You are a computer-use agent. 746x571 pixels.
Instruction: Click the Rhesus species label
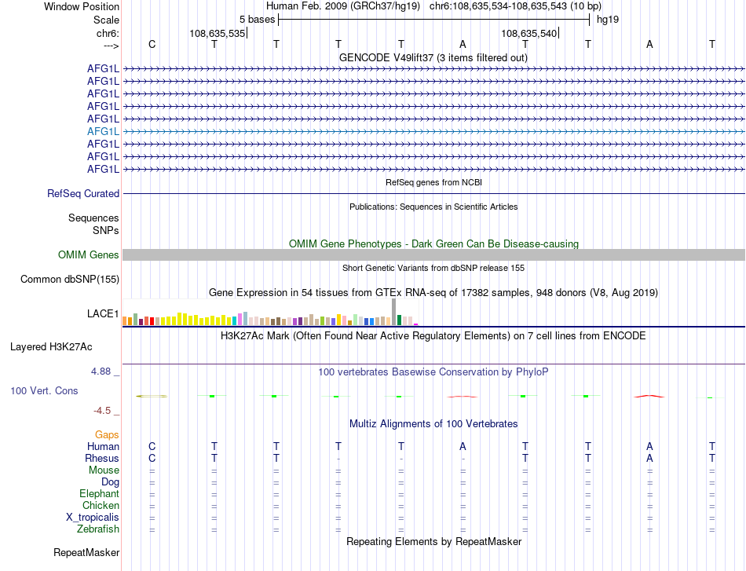coord(102,458)
